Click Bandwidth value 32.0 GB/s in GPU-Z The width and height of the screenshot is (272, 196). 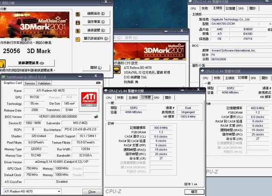coord(85,155)
